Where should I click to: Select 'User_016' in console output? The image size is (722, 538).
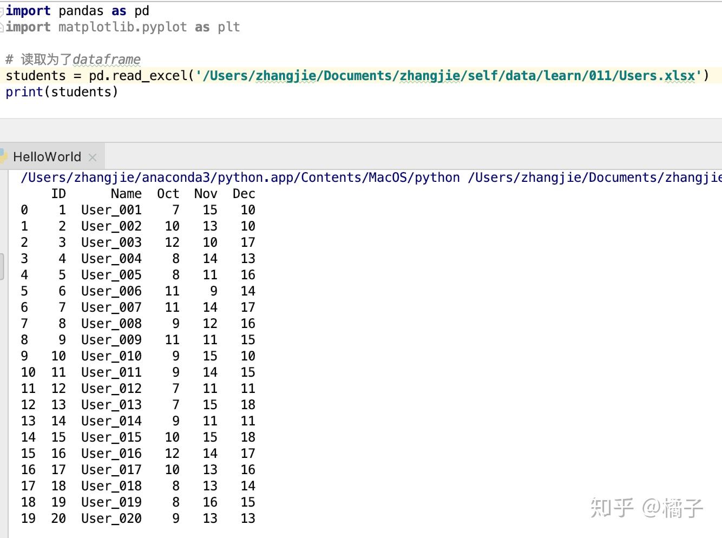[x=111, y=454]
